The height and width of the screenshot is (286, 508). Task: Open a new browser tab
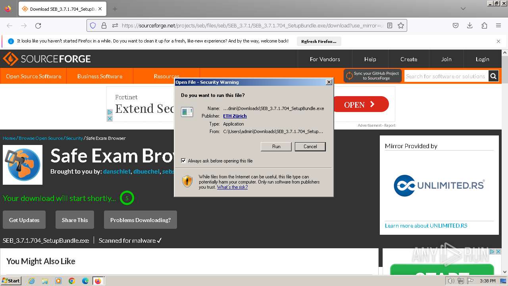tap(115, 9)
